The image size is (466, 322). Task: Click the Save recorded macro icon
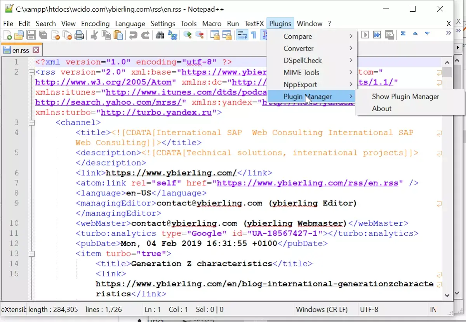389,35
